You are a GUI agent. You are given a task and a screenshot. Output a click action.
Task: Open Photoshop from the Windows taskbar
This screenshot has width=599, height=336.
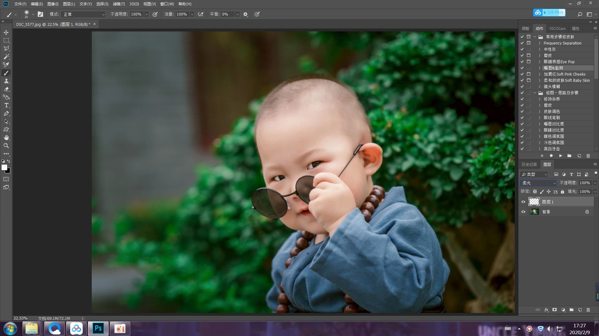(98, 329)
